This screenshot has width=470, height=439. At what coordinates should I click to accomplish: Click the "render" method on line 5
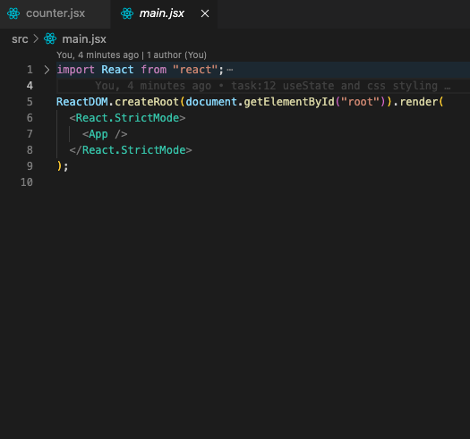click(x=419, y=102)
